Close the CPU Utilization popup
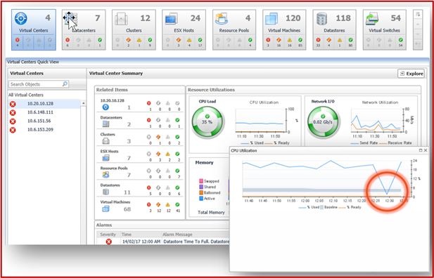Viewport: 434px width, 278px height. pyautogui.click(x=426, y=151)
